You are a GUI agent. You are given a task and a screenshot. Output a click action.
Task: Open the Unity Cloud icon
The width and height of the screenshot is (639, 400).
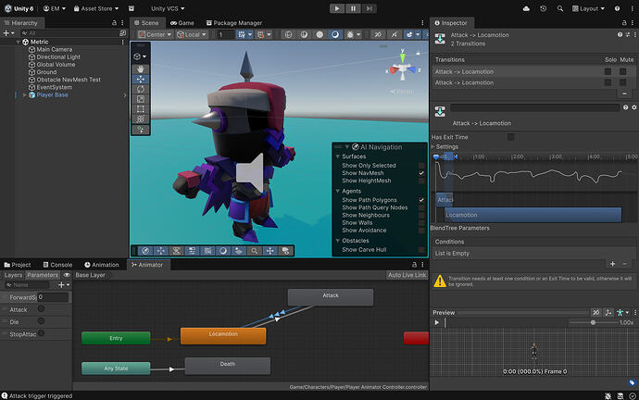[x=526, y=8]
